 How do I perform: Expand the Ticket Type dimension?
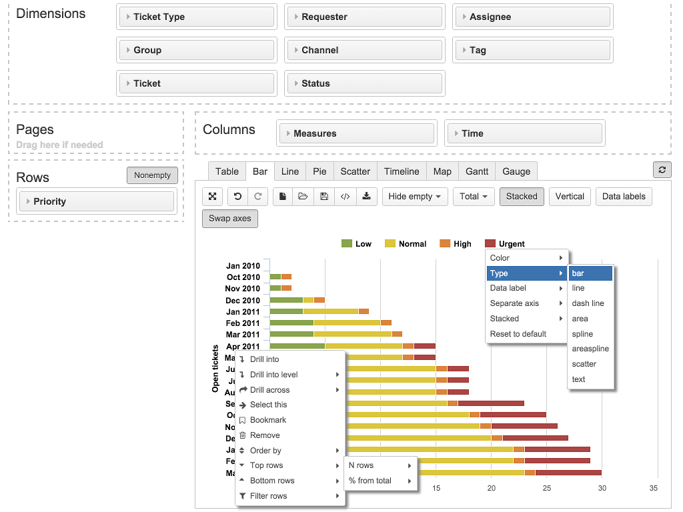196,17
